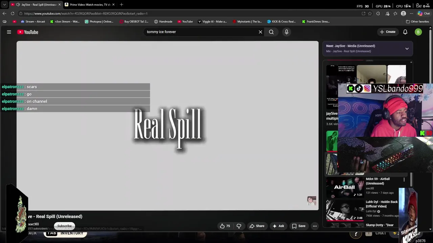This screenshot has width=433, height=243.
Task: Click the channel watermark on the video
Action: coord(312,200)
